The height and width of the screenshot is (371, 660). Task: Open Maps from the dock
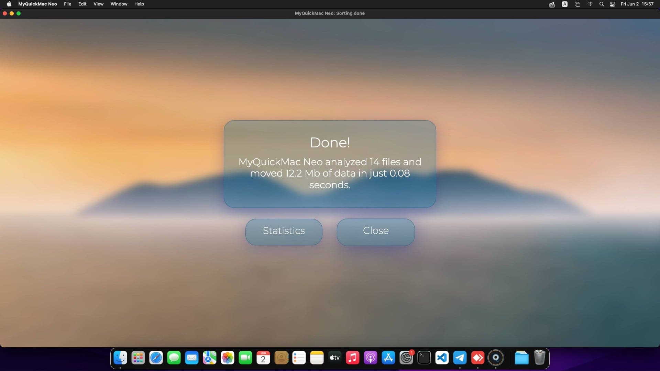point(210,358)
